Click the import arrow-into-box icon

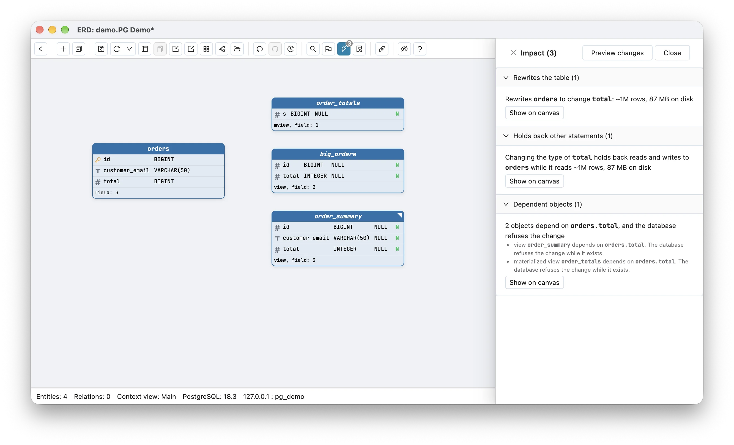pyautogui.click(x=176, y=49)
